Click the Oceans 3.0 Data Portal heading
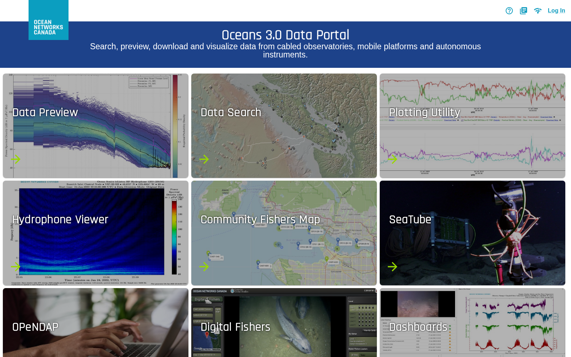 285,35
